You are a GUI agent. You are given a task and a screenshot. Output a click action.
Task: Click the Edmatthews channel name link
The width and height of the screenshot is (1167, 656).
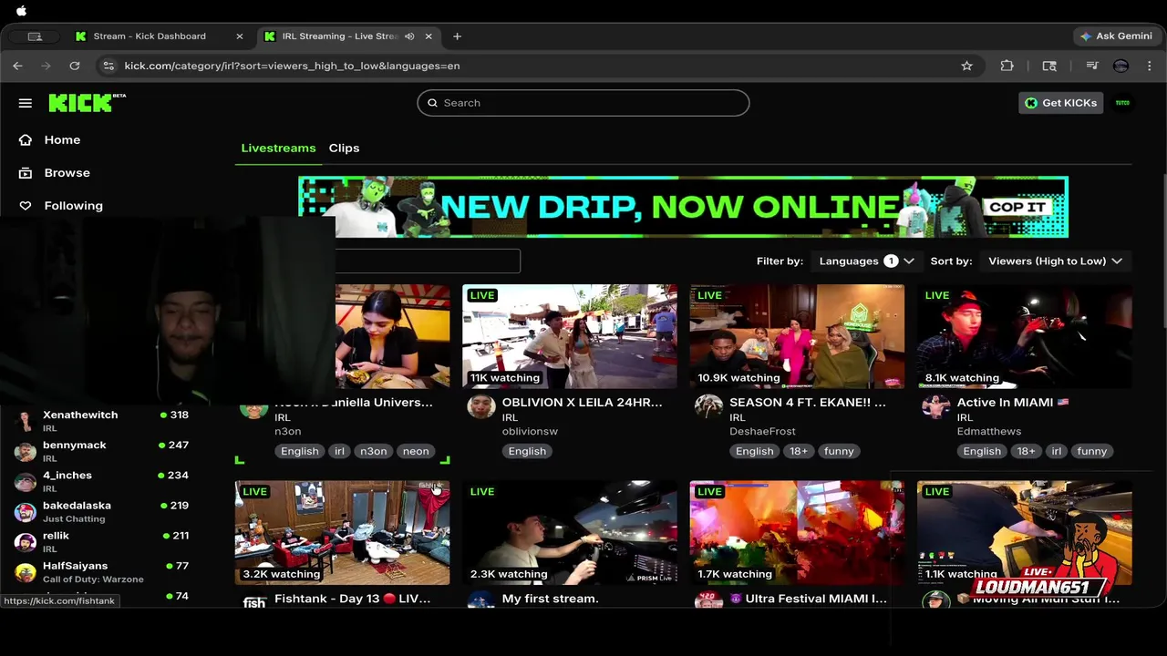click(x=989, y=431)
